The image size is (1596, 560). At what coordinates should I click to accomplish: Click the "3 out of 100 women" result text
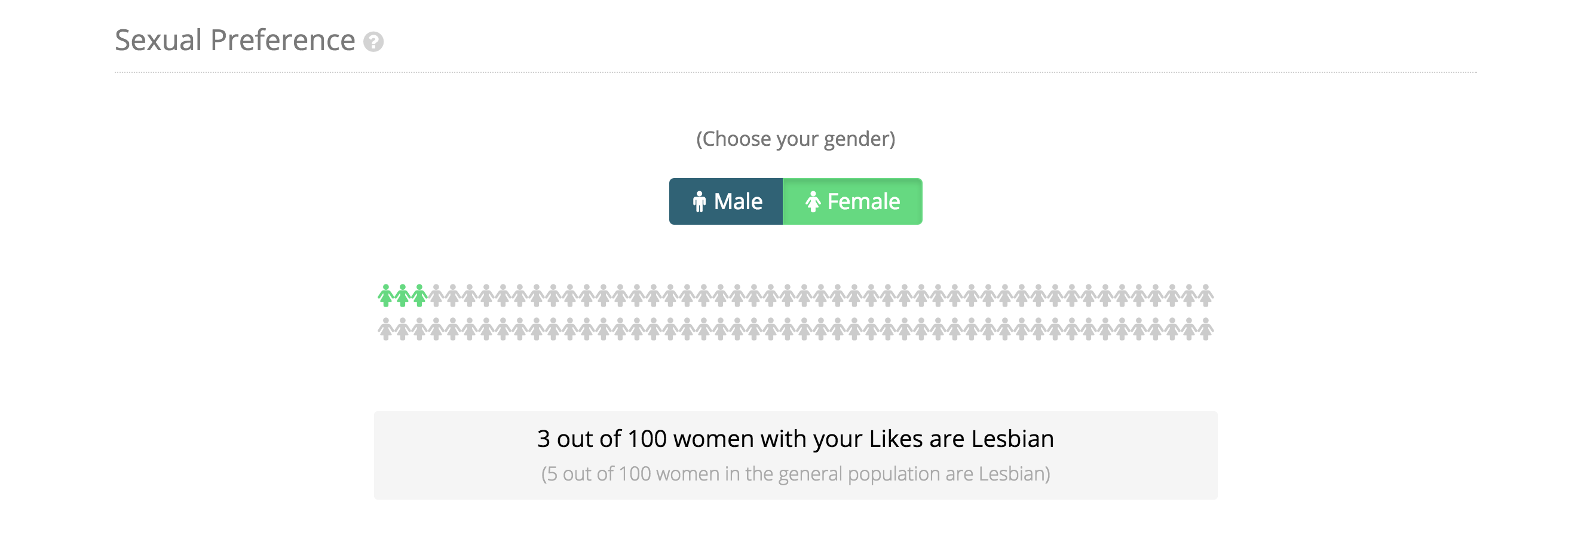[795, 439]
